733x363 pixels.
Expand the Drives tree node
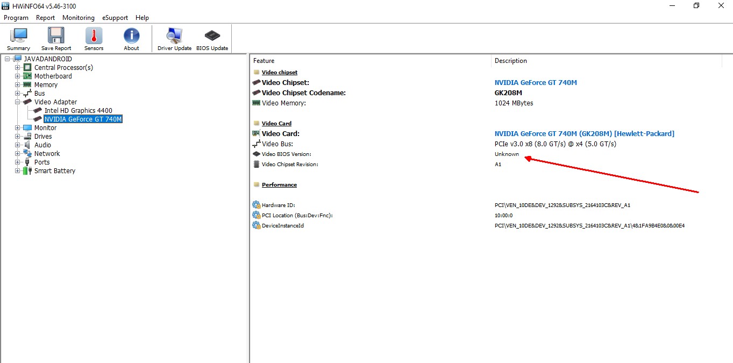(18, 137)
